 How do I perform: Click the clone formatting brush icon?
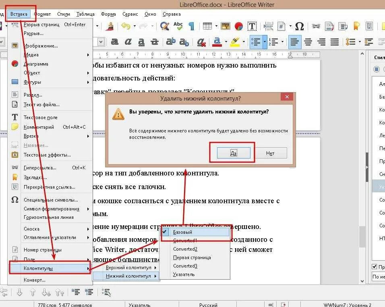111,26
